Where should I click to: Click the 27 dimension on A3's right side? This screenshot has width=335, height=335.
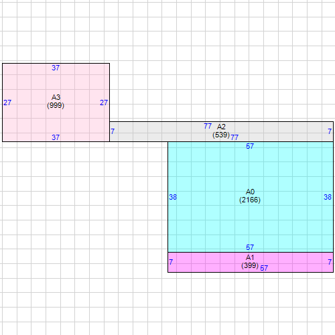click(x=104, y=103)
